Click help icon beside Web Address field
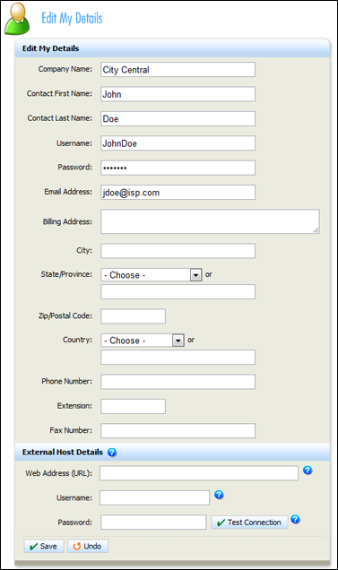This screenshot has width=338, height=570. 308,470
